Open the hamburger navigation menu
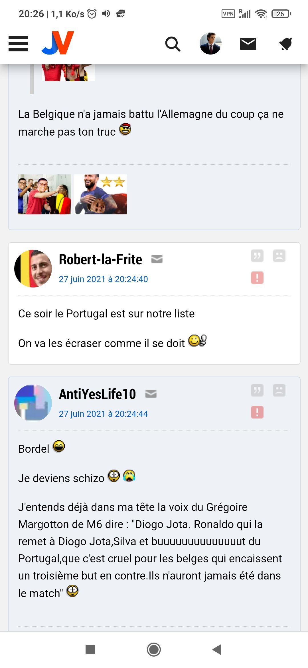 coord(18,43)
